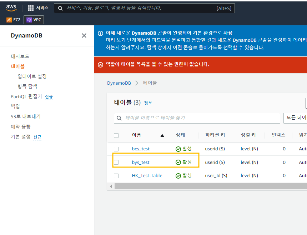This screenshot has height=235, width=307.
Task: Click the 신규 badge beside 기본 설정
Action: pos(37,137)
